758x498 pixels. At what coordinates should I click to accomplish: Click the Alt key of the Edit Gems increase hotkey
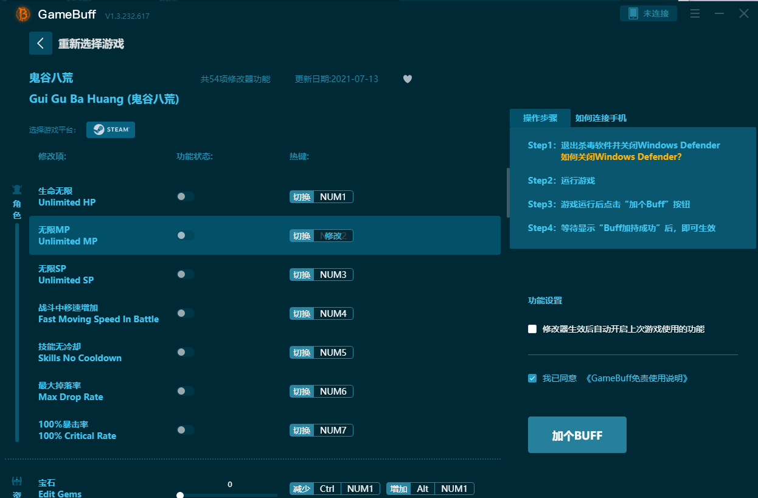click(423, 489)
